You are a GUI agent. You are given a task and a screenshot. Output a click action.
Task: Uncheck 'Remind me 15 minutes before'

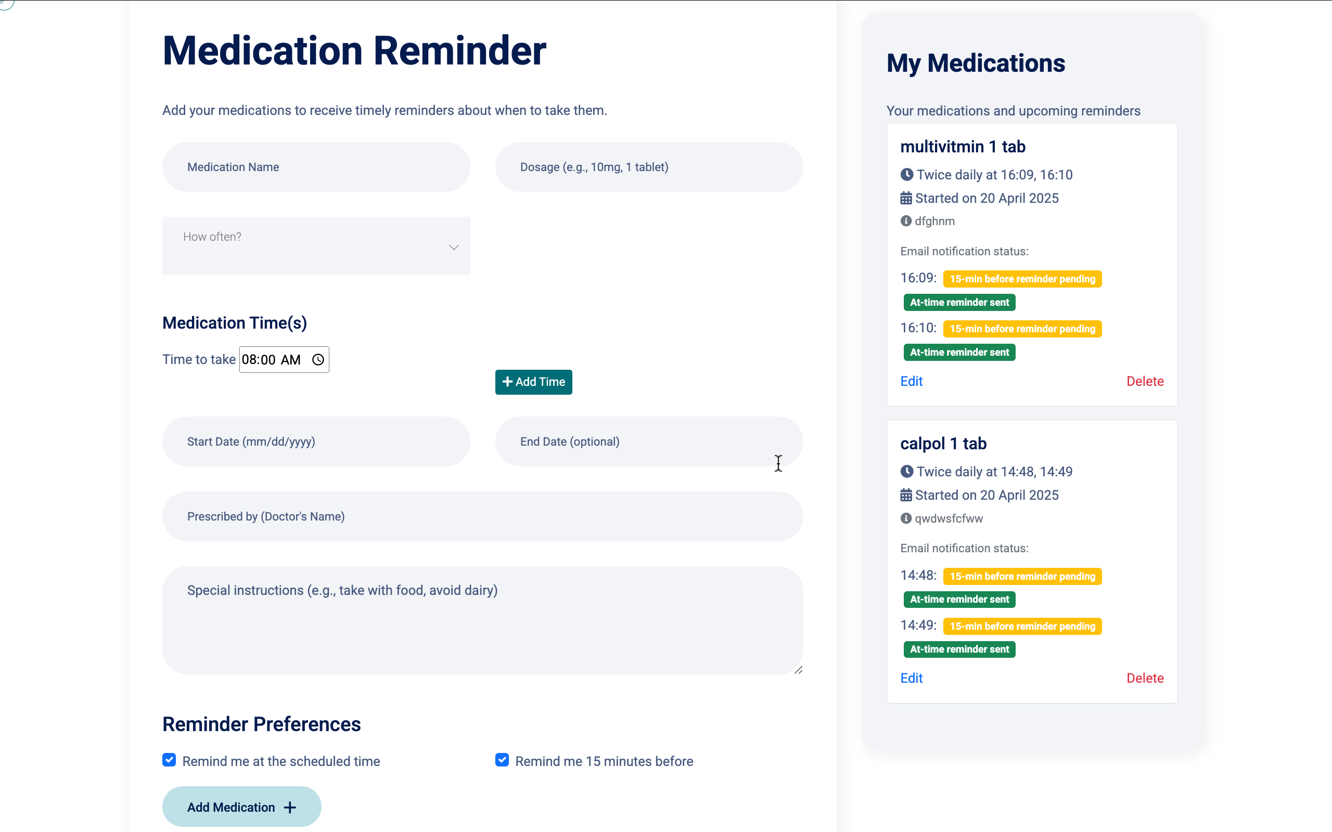coord(502,760)
